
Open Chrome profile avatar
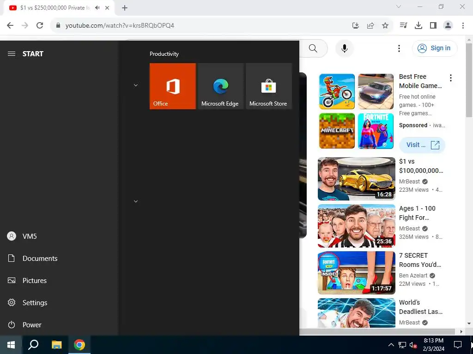(x=448, y=26)
